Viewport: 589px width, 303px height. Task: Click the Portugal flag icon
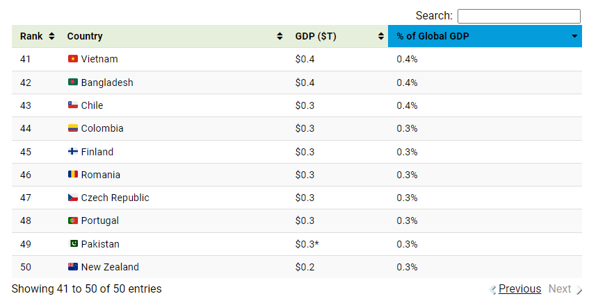pyautogui.click(x=72, y=220)
